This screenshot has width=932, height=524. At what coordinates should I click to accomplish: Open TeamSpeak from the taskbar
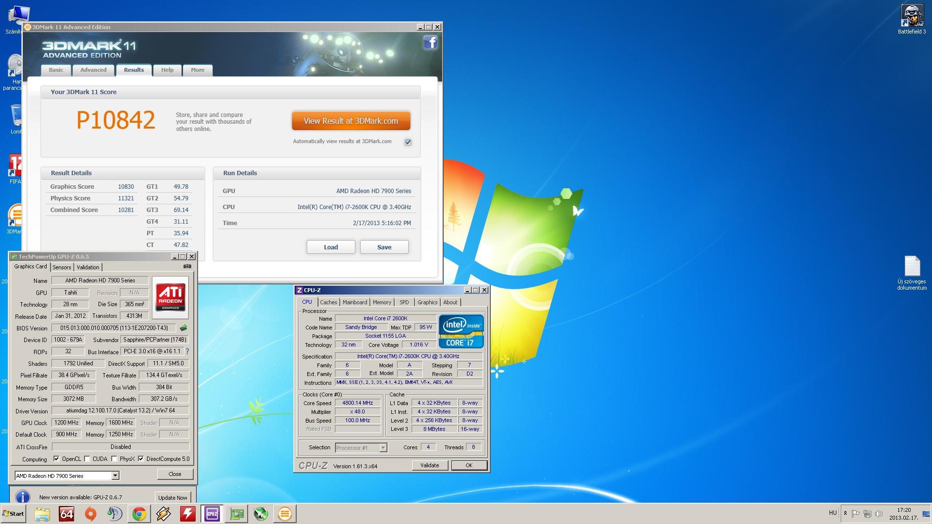pyautogui.click(x=115, y=514)
